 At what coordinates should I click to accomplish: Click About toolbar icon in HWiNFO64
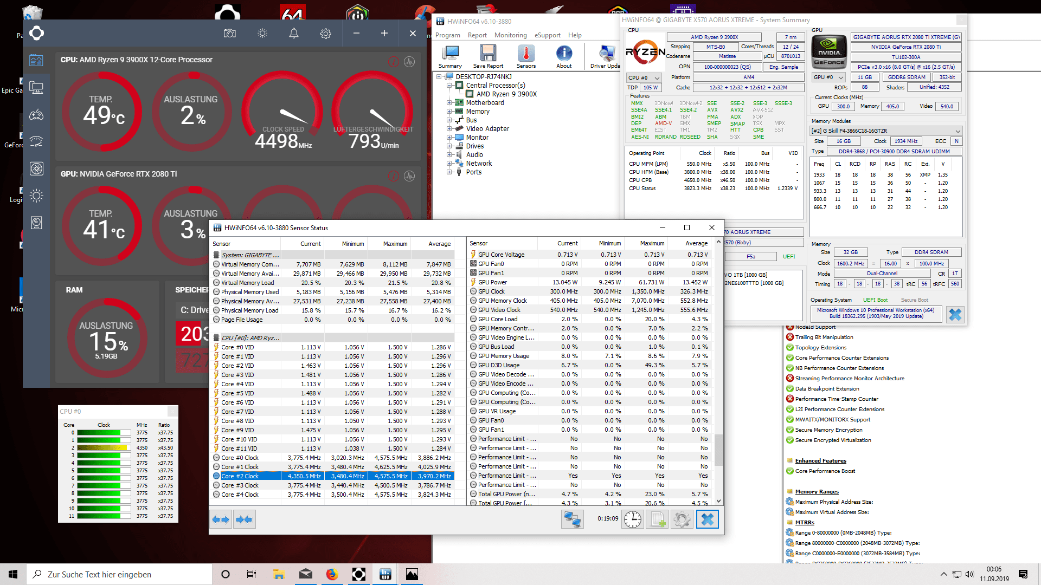click(x=564, y=56)
